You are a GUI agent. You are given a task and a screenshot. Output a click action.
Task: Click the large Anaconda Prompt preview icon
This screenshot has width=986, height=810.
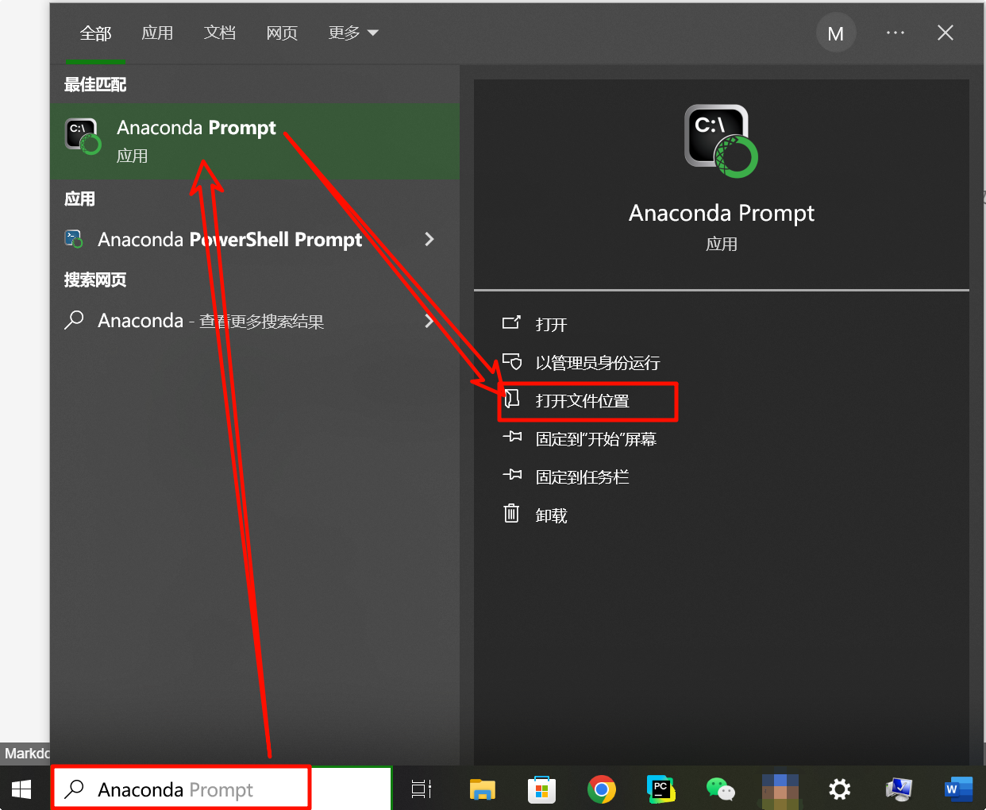721,141
